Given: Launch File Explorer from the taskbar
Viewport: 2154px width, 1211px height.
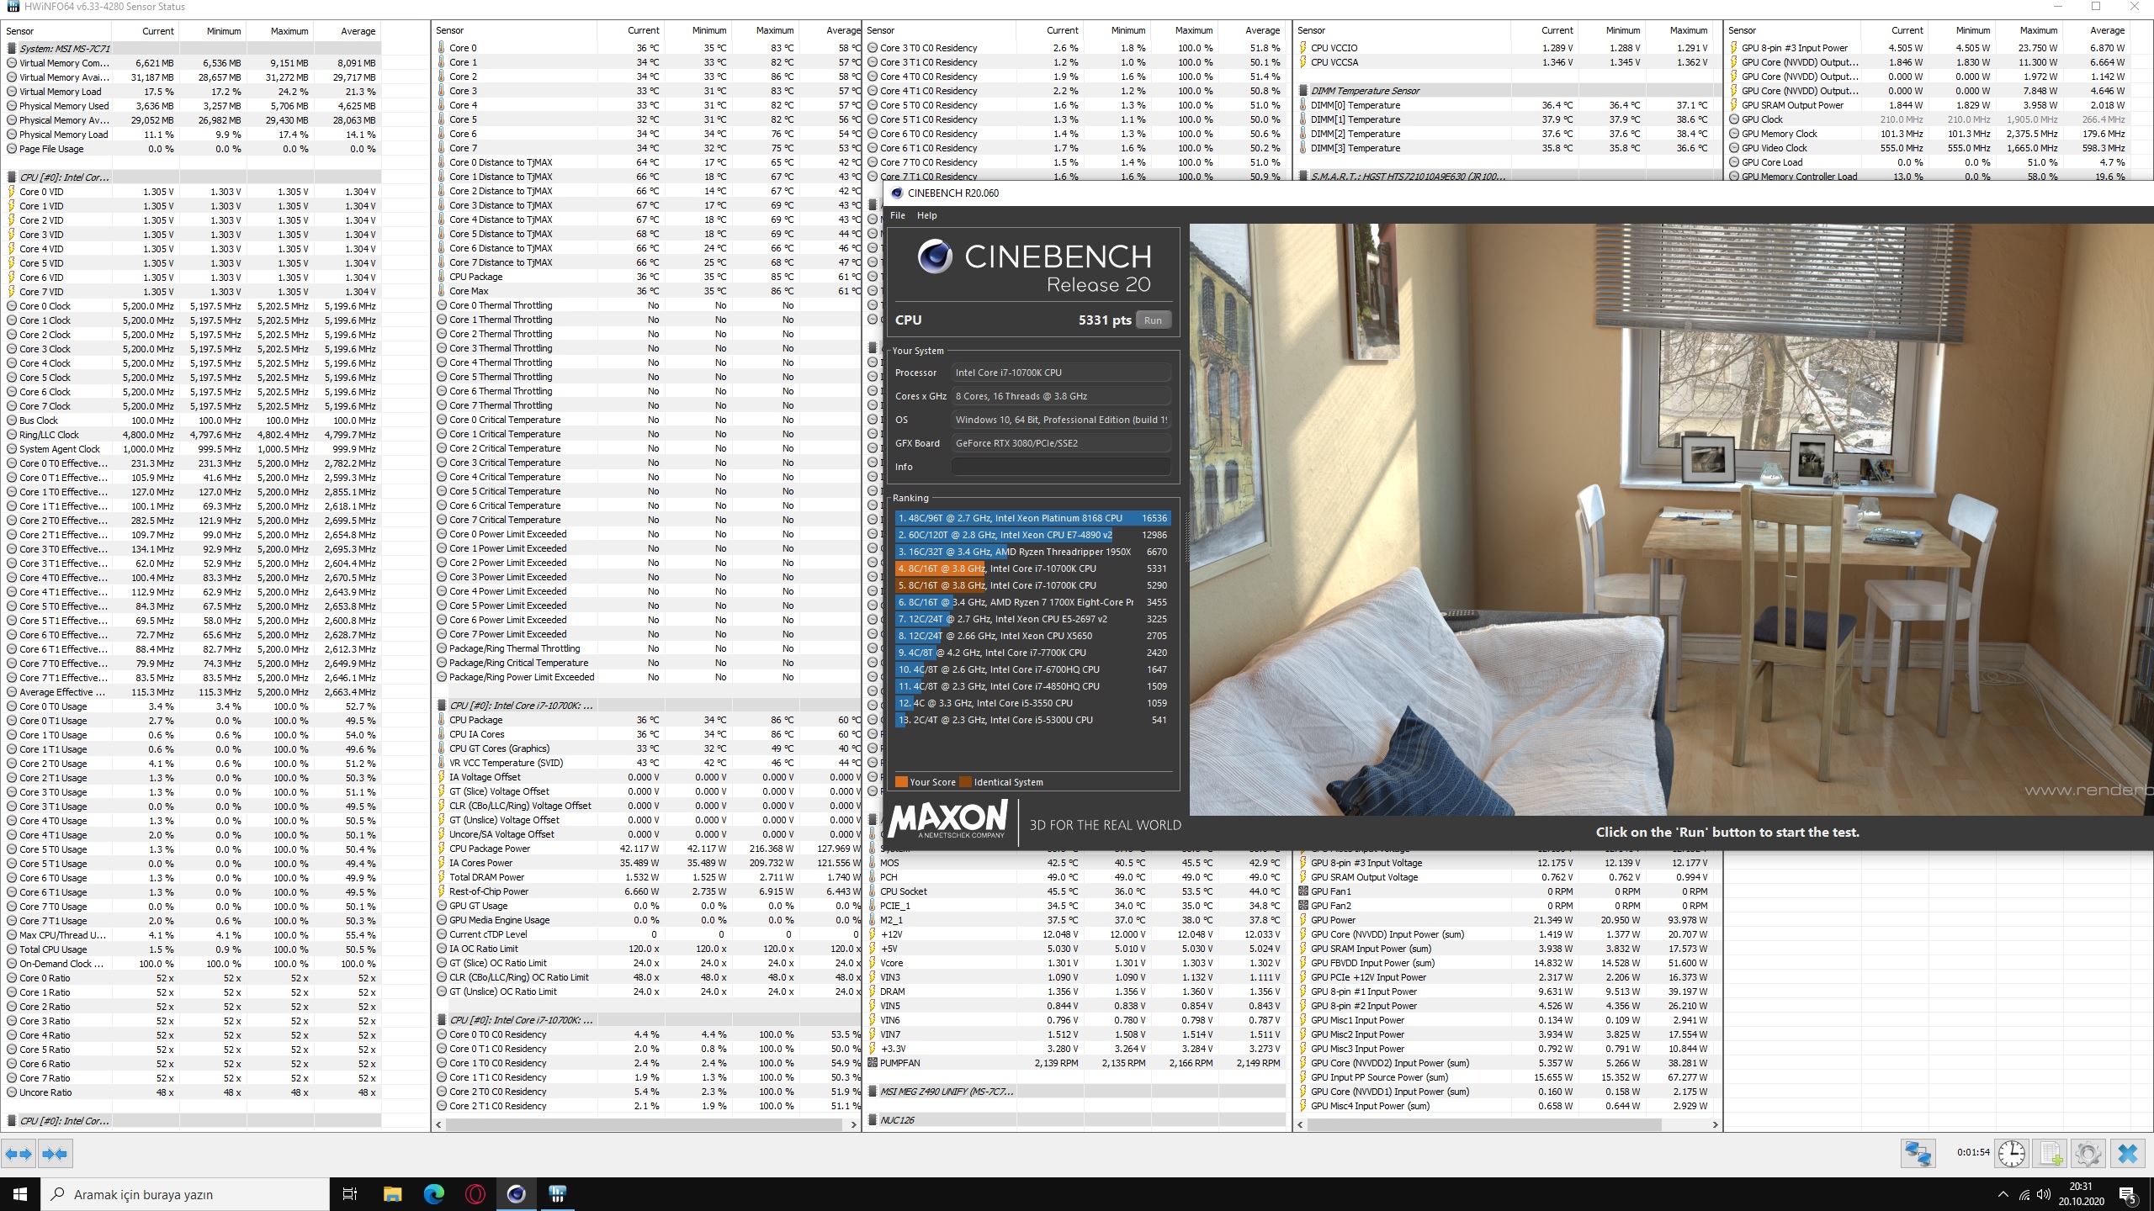Looking at the screenshot, I should point(392,1194).
